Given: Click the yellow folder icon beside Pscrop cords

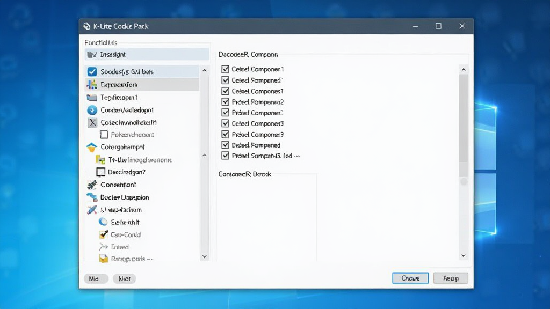Looking at the screenshot, I should tap(103, 259).
